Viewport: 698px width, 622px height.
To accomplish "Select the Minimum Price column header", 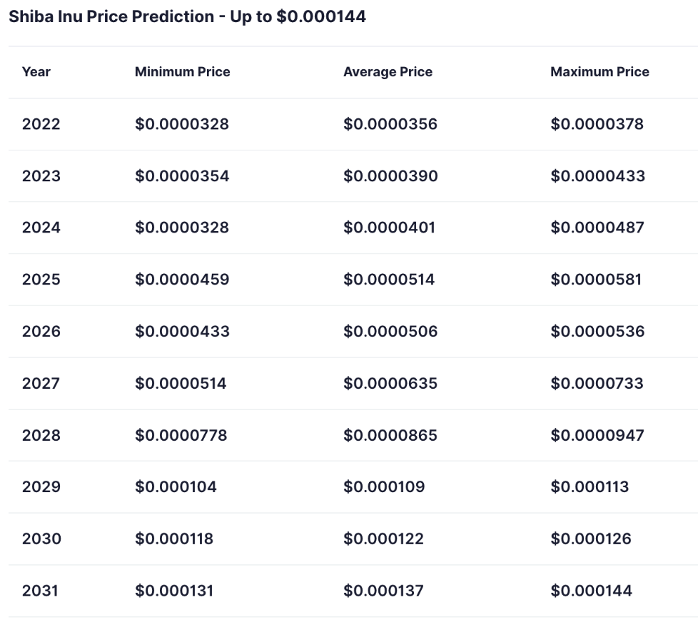I will (182, 72).
